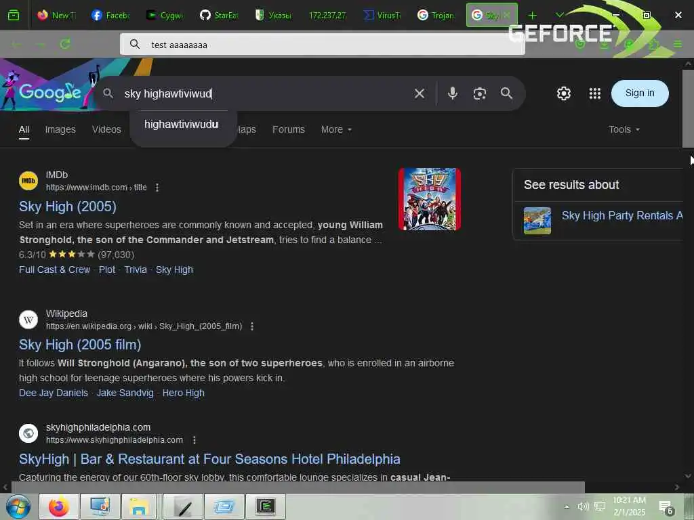Open Google quick settings gear

pos(563,93)
